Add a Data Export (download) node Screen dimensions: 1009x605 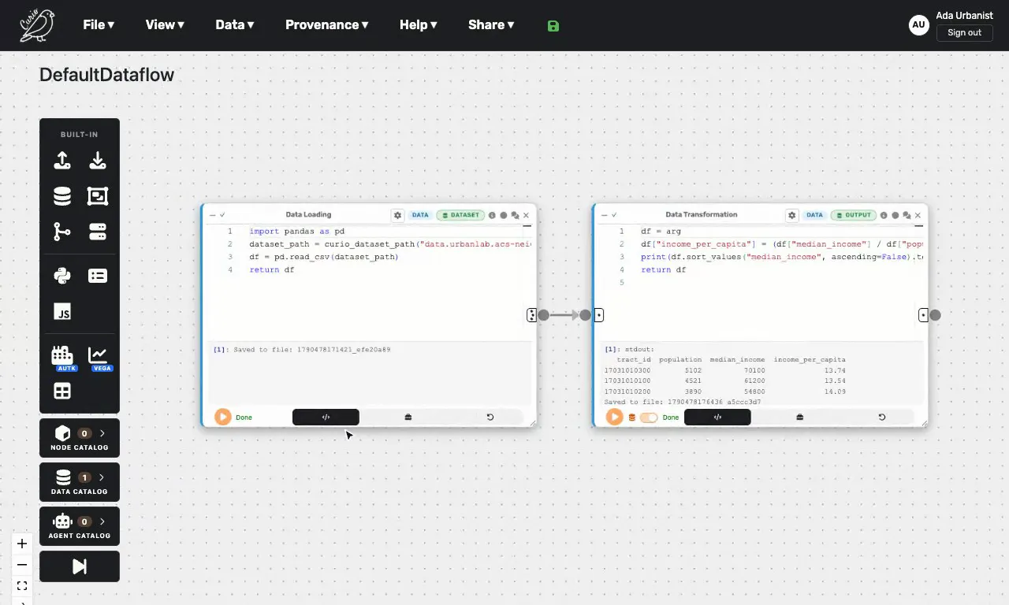(98, 161)
